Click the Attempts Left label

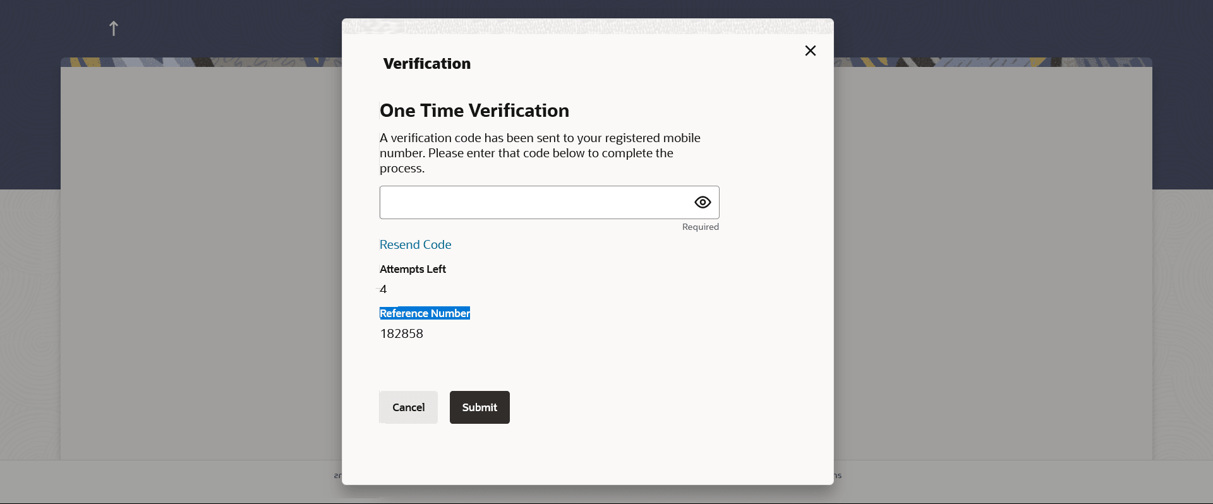(413, 269)
